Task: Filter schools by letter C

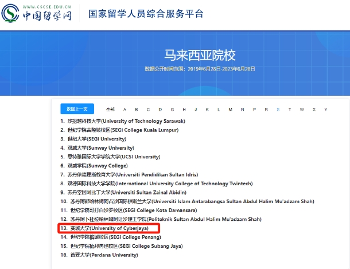Action: click(x=148, y=110)
